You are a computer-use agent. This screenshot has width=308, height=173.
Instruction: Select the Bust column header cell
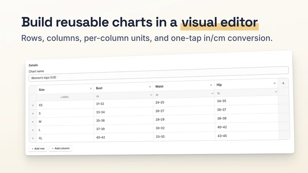(123, 88)
